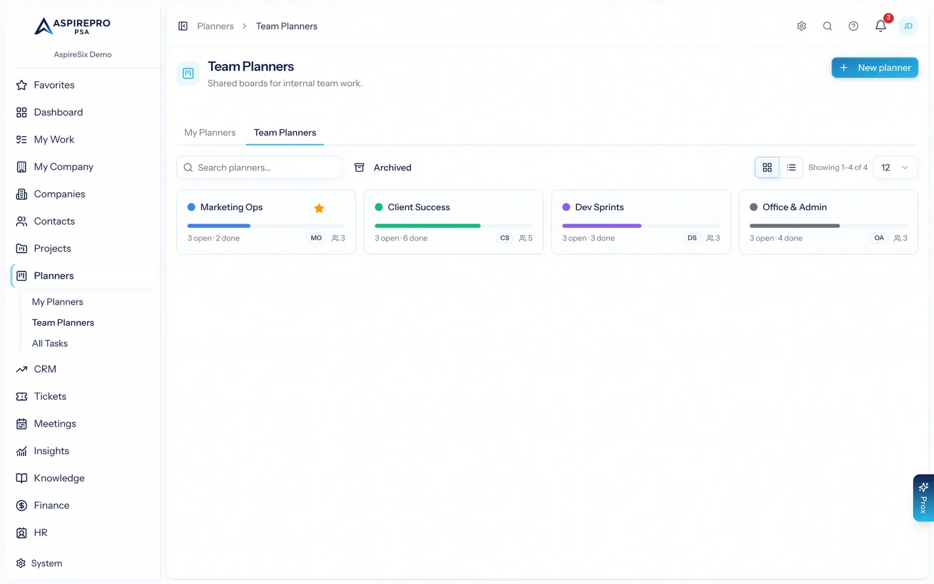Open My Planners in sidebar submenu
Image resolution: width=934 pixels, height=584 pixels.
click(x=57, y=302)
